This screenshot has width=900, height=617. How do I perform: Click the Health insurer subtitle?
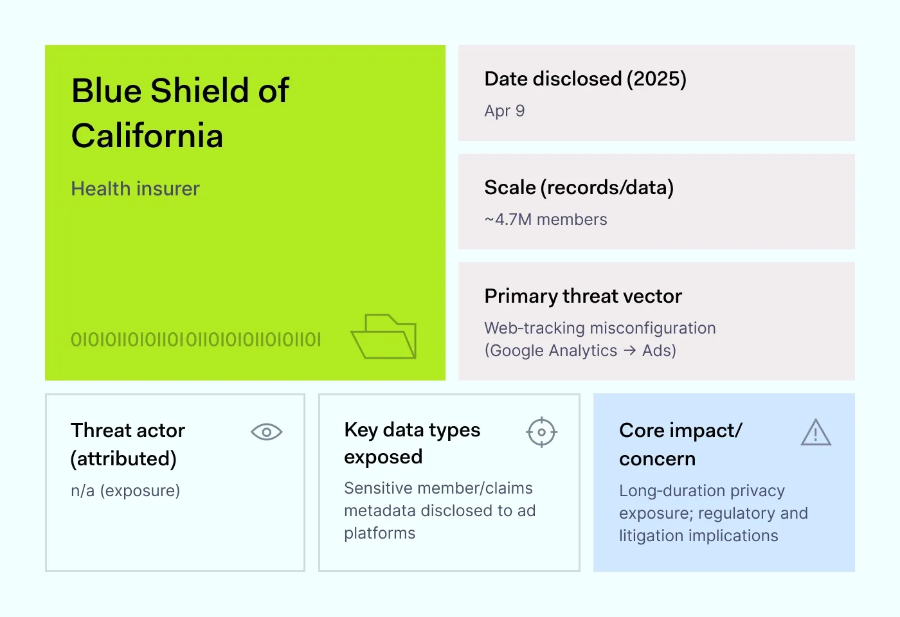point(135,189)
